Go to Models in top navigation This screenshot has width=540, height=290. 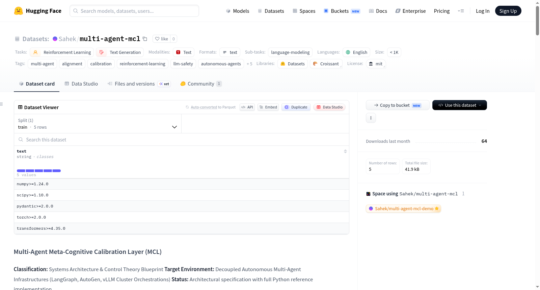tap(238, 11)
